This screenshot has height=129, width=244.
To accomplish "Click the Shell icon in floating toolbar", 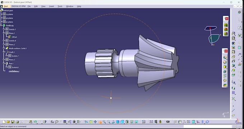I will (x=225, y=71).
